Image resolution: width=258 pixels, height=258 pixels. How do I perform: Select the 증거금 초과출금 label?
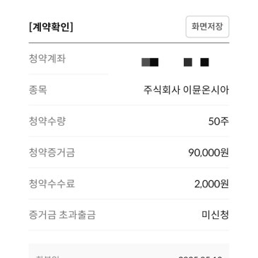pos(62,215)
